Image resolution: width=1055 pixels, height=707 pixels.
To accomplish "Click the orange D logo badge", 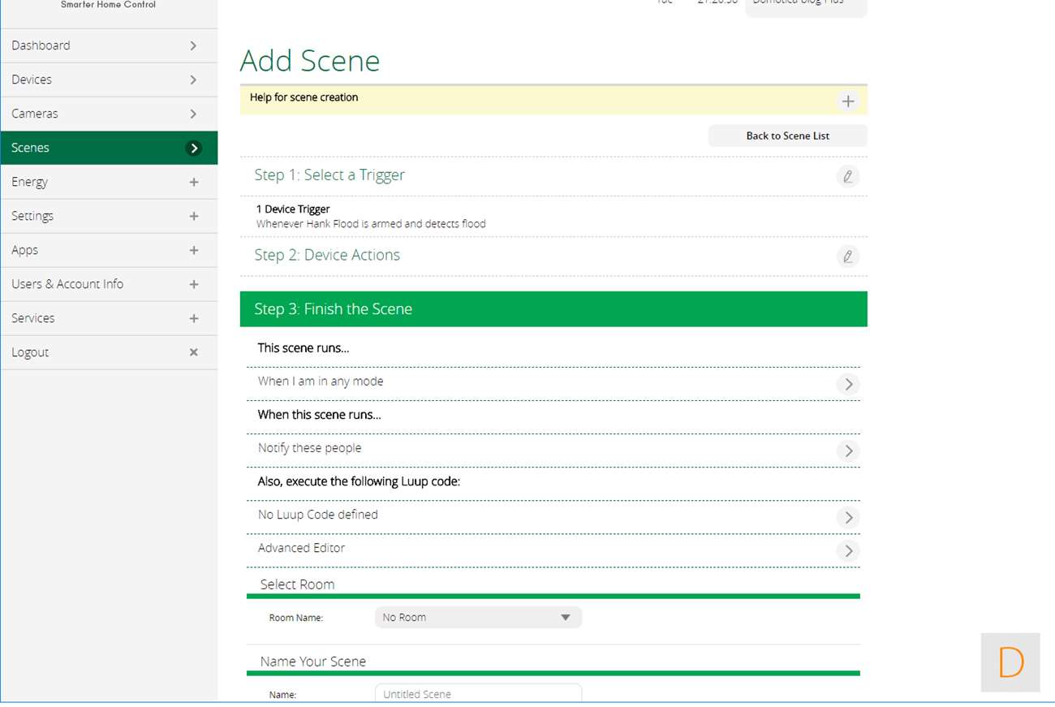I will [1010, 662].
